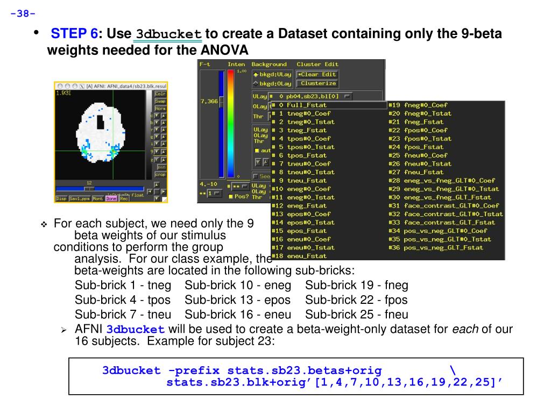This screenshot has height=413, width=551.
Task: Click the pink Done button
Action: (x=111, y=198)
